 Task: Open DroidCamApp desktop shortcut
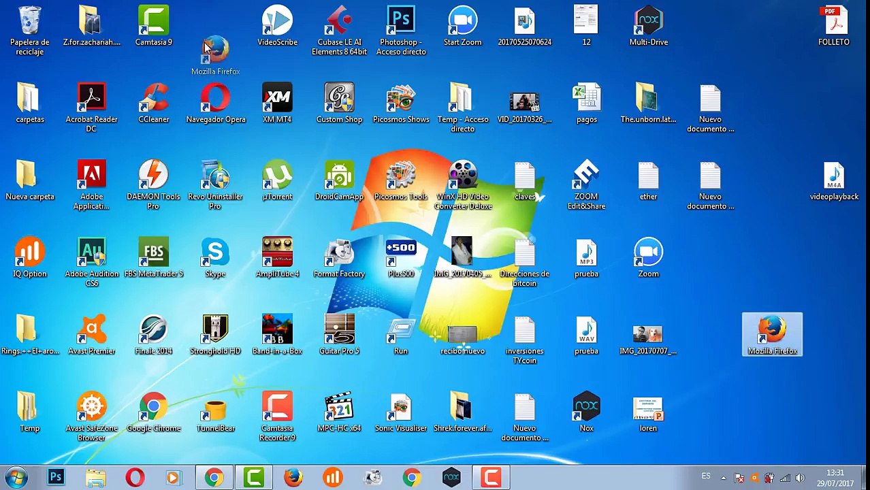[x=339, y=180]
